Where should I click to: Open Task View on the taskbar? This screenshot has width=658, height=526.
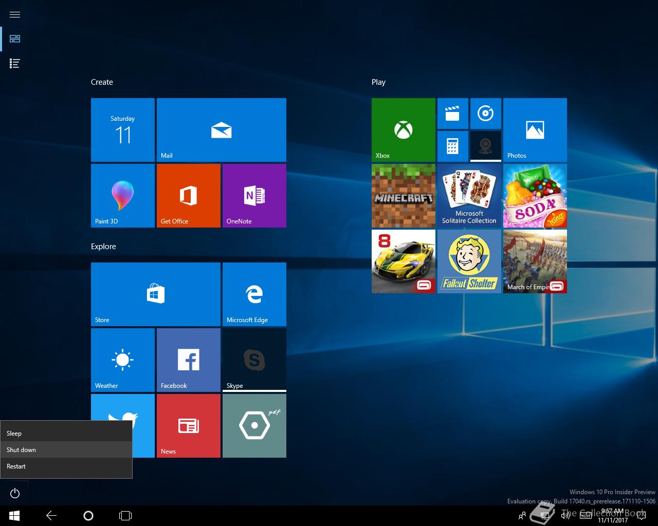coord(125,516)
